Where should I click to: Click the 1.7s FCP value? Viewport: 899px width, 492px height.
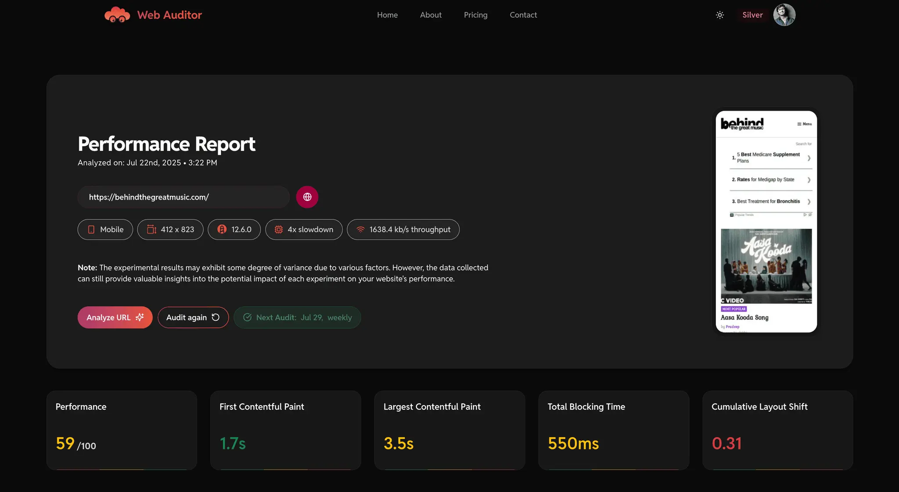point(233,443)
